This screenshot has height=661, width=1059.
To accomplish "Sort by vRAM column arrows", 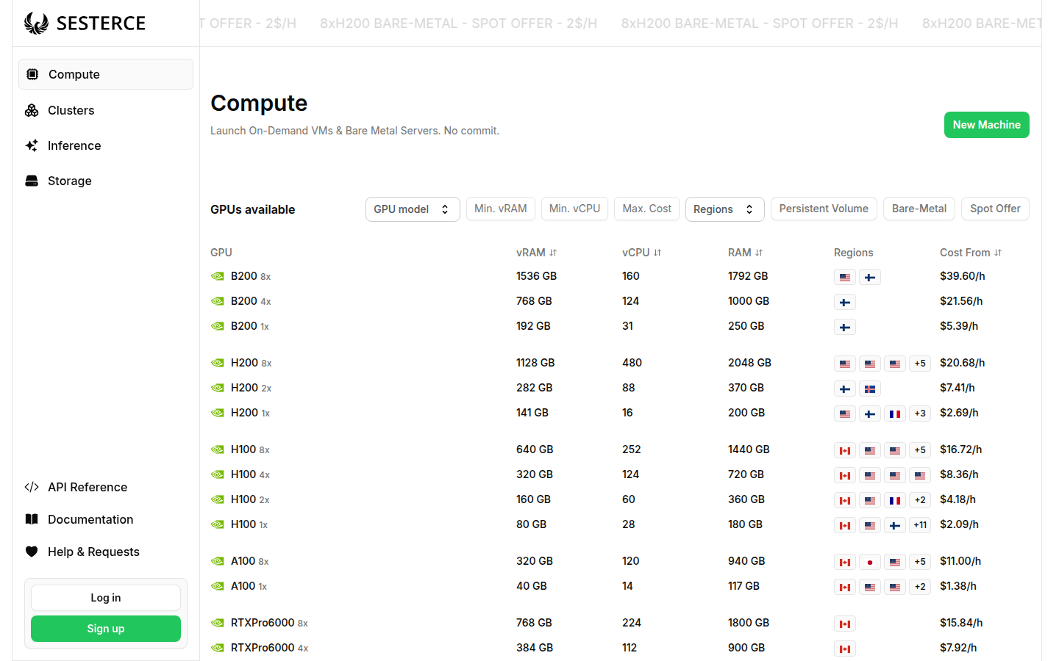I will coord(553,253).
